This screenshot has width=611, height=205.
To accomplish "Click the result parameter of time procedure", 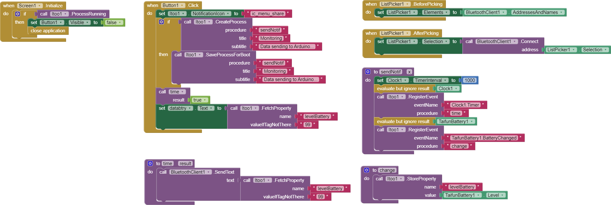I will coord(185,164).
